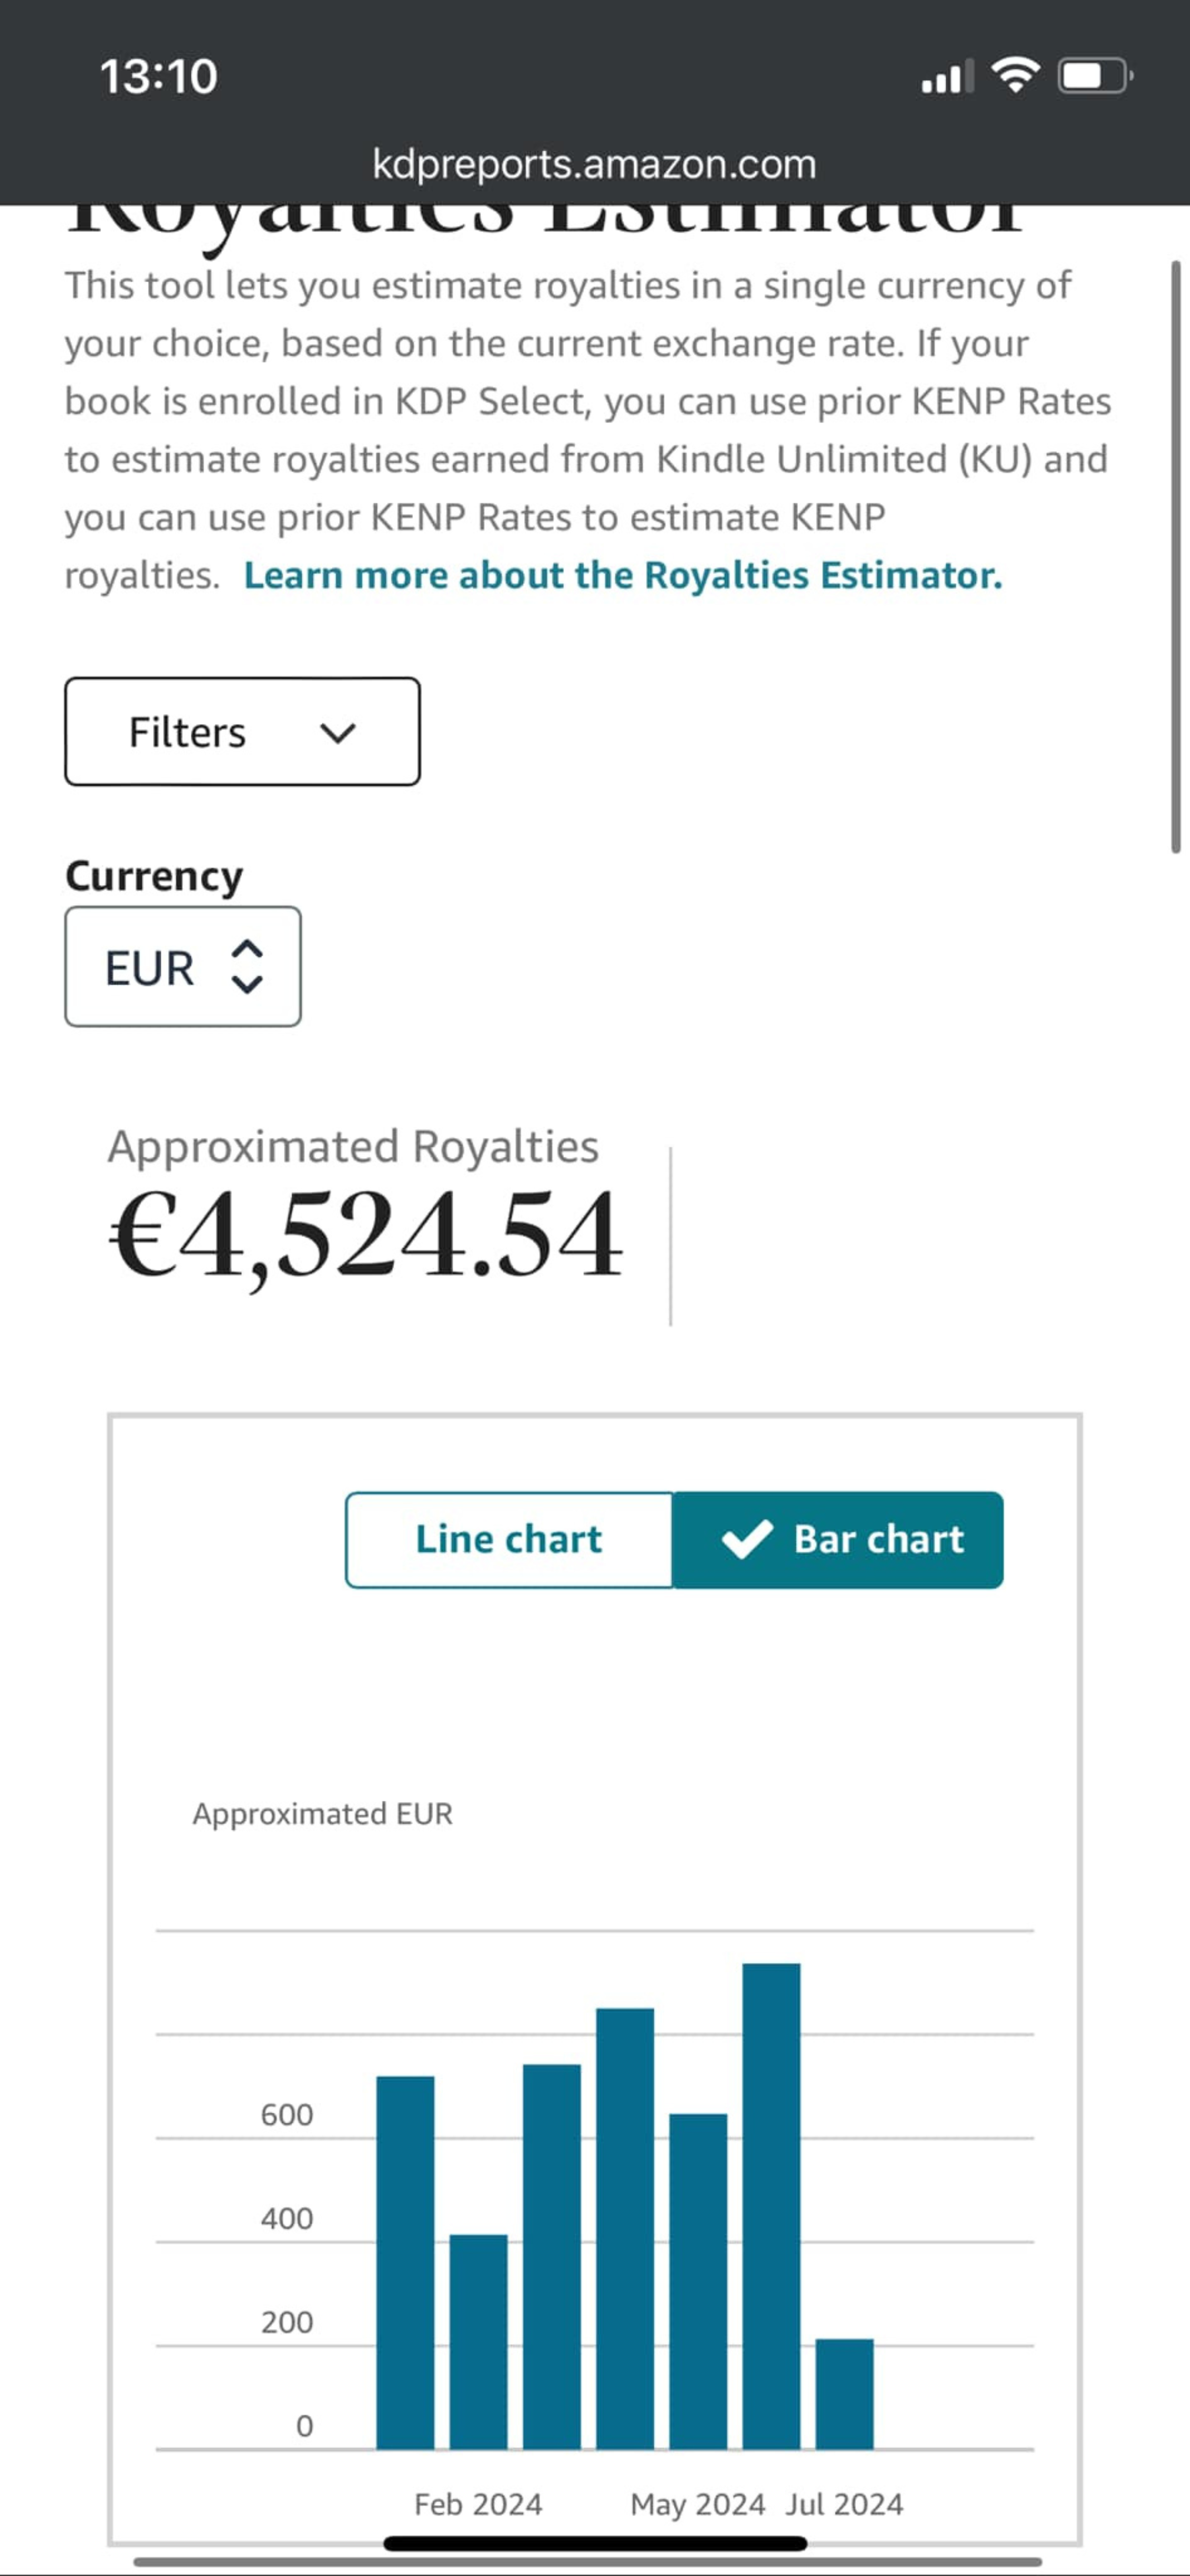
Task: Open Learn more about the Royalties Estimator
Action: pyautogui.click(x=623, y=575)
